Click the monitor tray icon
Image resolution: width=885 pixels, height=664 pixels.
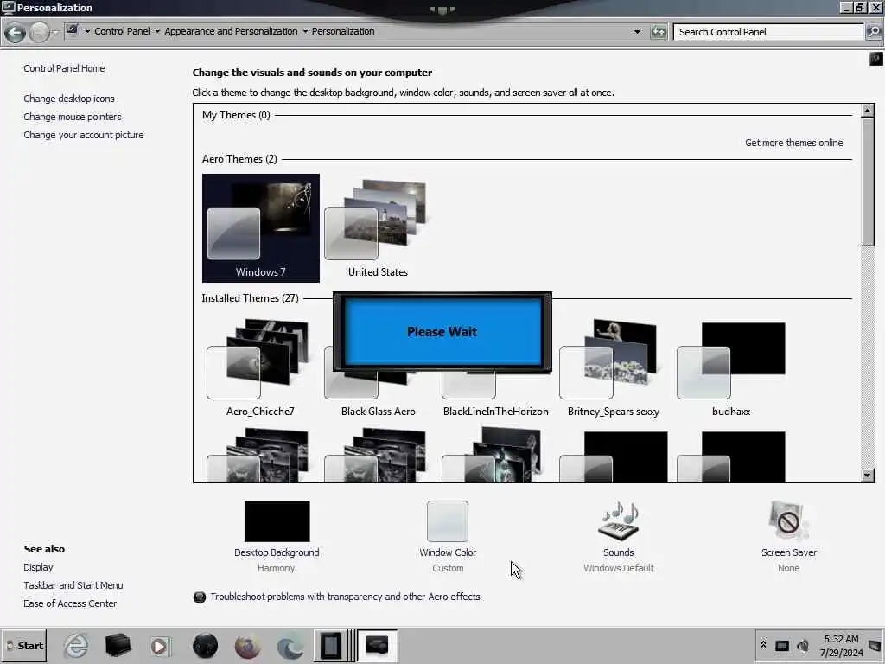pos(781,645)
